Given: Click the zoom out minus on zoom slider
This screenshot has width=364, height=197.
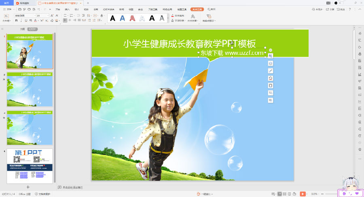Looking at the screenshot, I should [x=322, y=194].
